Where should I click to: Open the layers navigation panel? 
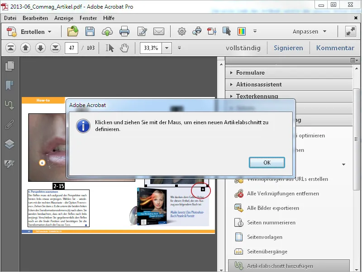pos(10,144)
